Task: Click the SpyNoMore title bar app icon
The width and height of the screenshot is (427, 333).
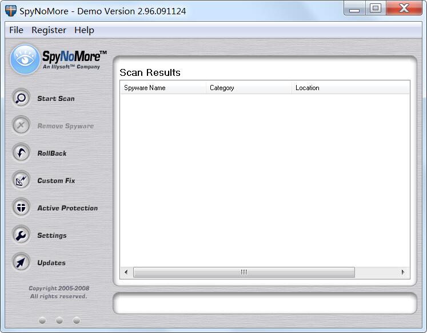Action: click(11, 11)
